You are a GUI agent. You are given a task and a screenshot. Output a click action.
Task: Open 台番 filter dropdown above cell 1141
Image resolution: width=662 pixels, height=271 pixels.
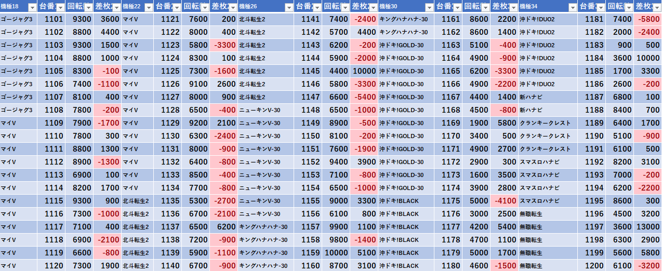click(316, 7)
